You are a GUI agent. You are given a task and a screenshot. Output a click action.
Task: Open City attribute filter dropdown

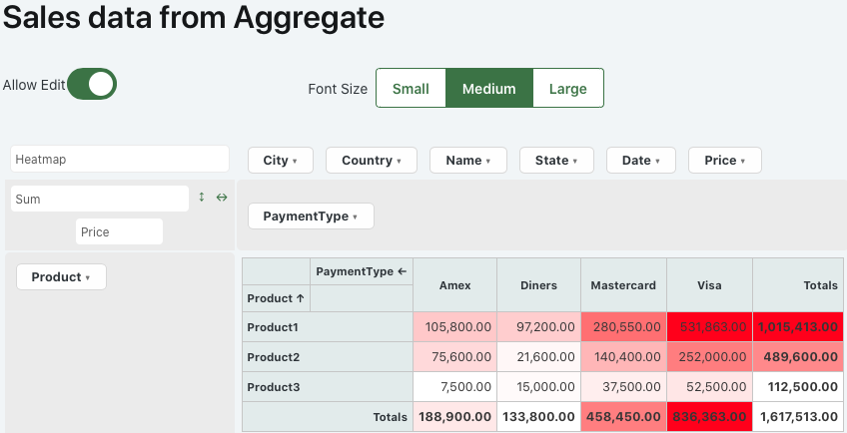[x=281, y=161]
